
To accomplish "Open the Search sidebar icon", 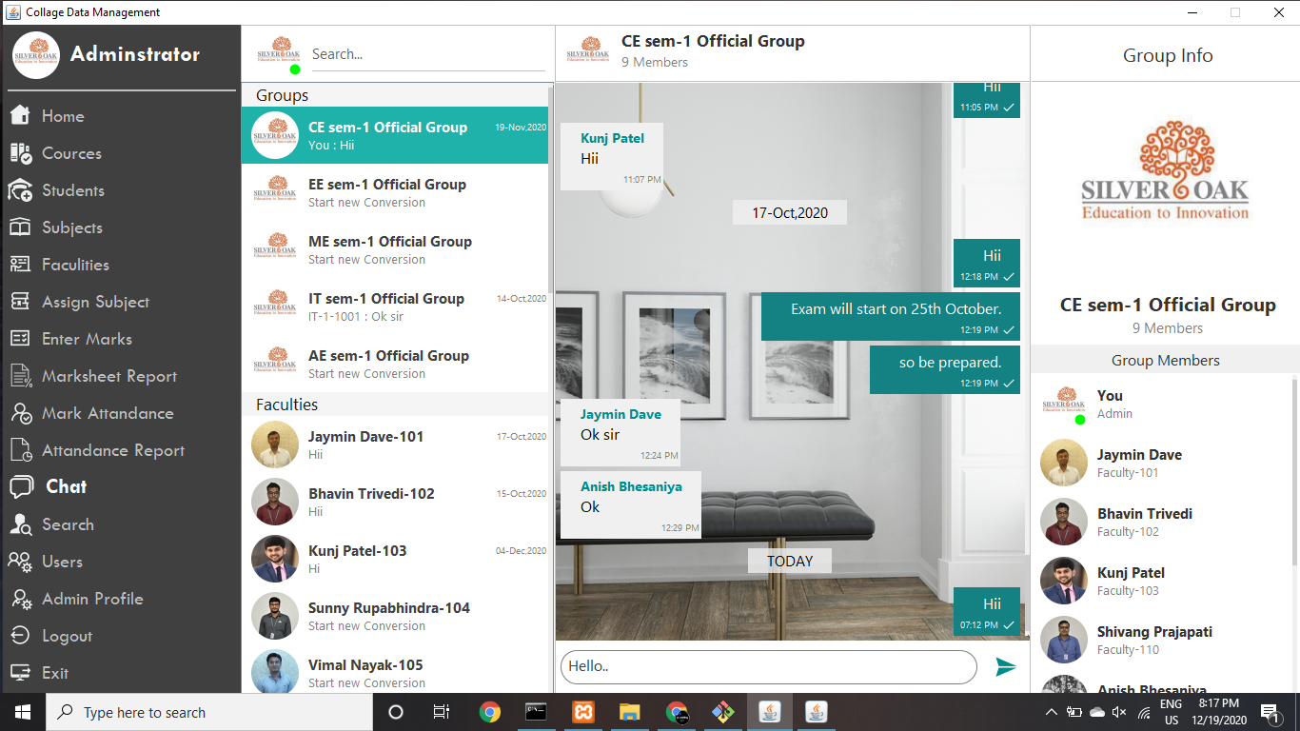I will pos(21,524).
